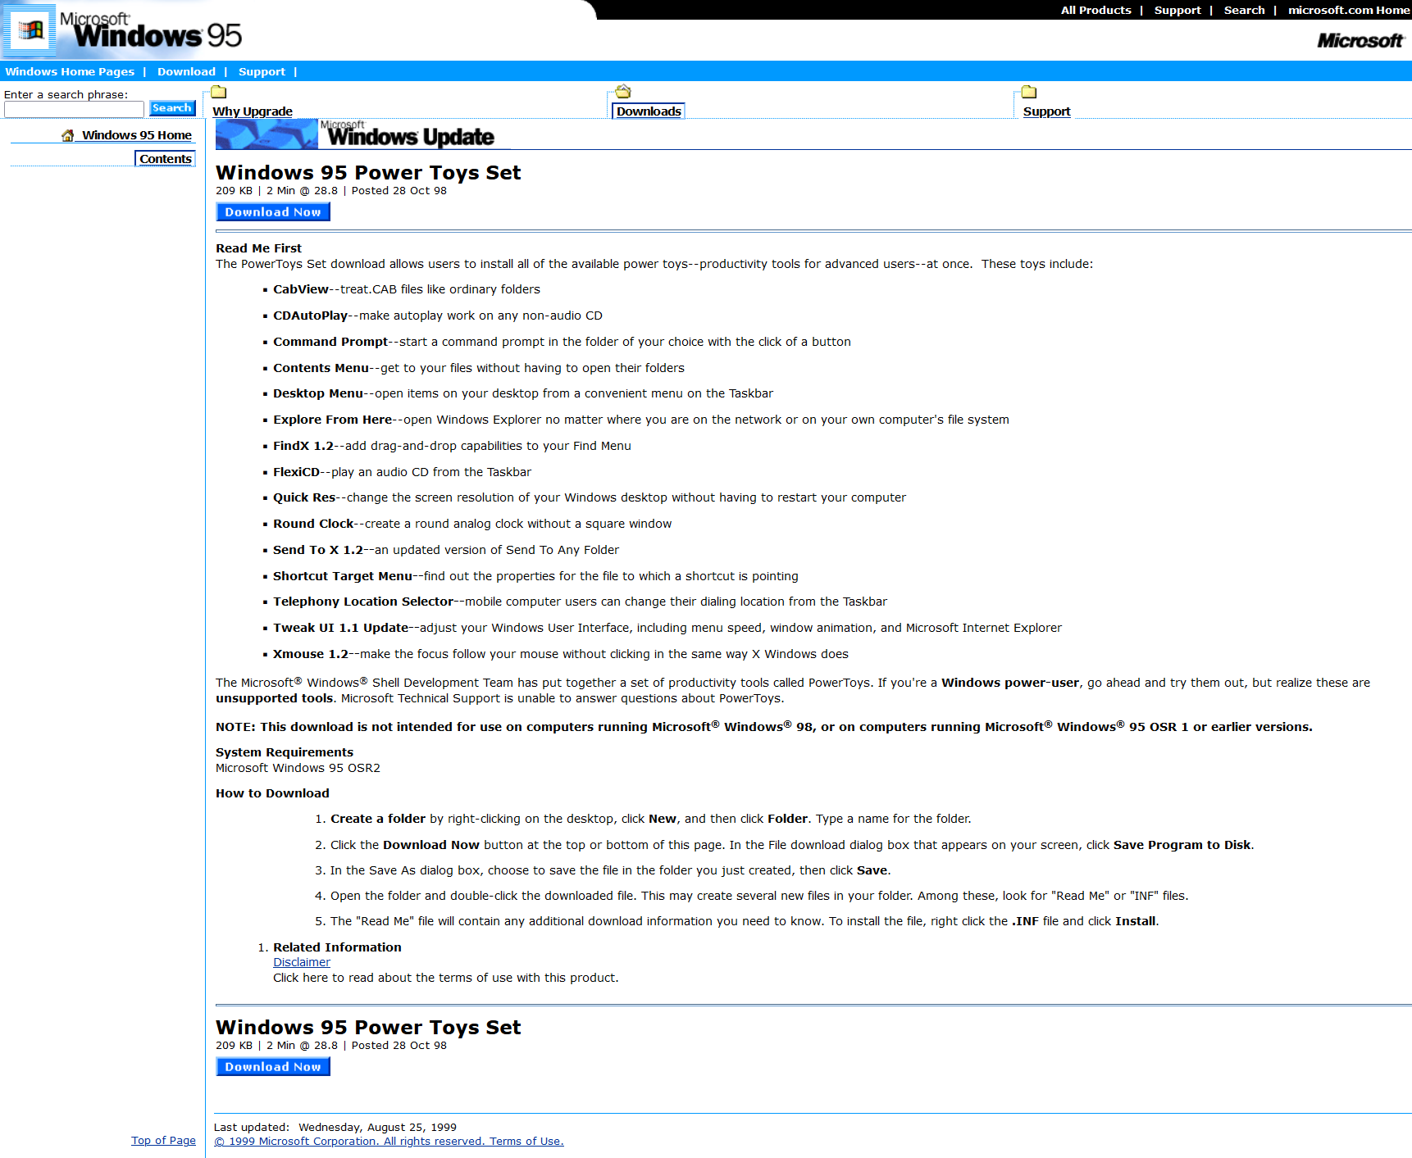Image resolution: width=1412 pixels, height=1158 pixels.
Task: Click the Shortcut Target Menu list item
Action: click(x=535, y=576)
